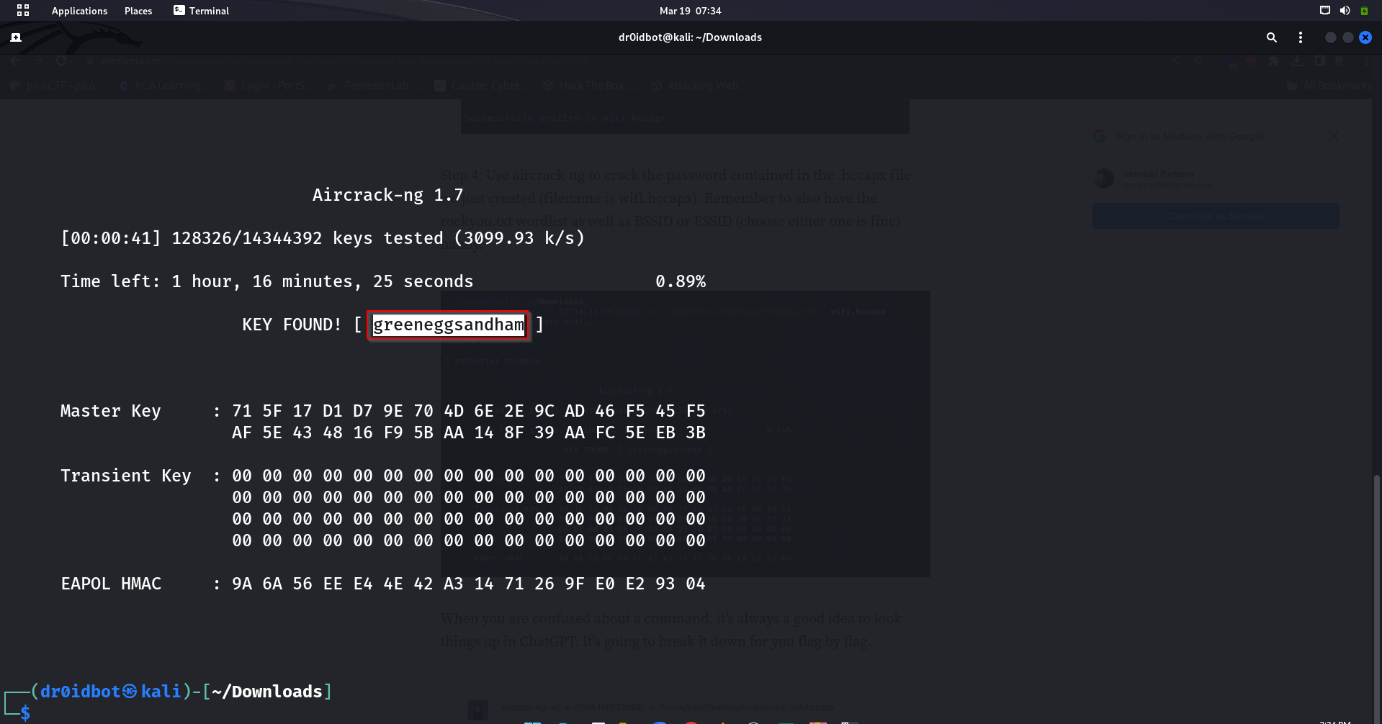Click the display screen icon in system tray
Viewport: 1382px width, 724px height.
[x=1324, y=10]
